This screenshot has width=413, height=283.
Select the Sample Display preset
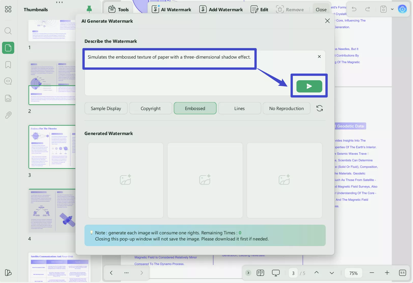point(106,108)
